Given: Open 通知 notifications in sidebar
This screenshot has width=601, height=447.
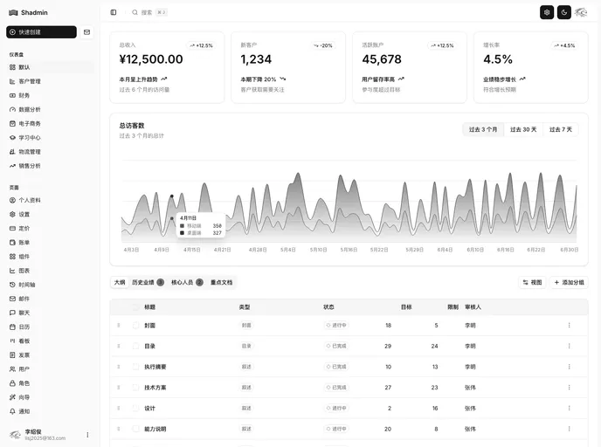Looking at the screenshot, I should click(x=24, y=411).
